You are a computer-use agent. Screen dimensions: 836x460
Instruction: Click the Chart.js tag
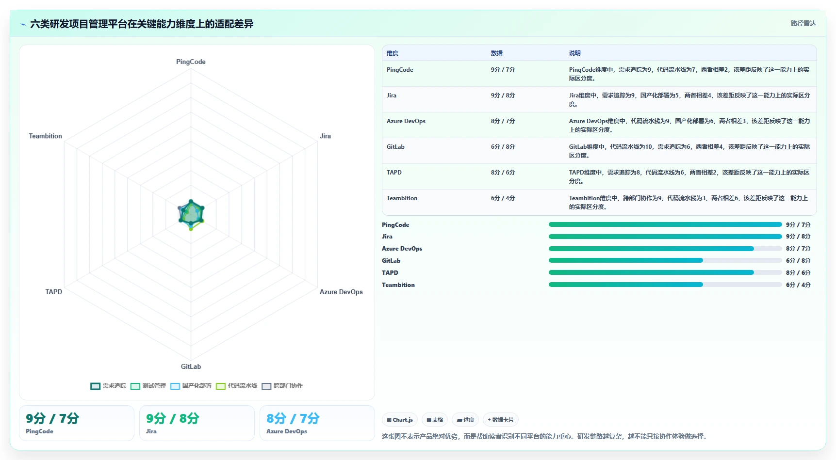pos(400,420)
